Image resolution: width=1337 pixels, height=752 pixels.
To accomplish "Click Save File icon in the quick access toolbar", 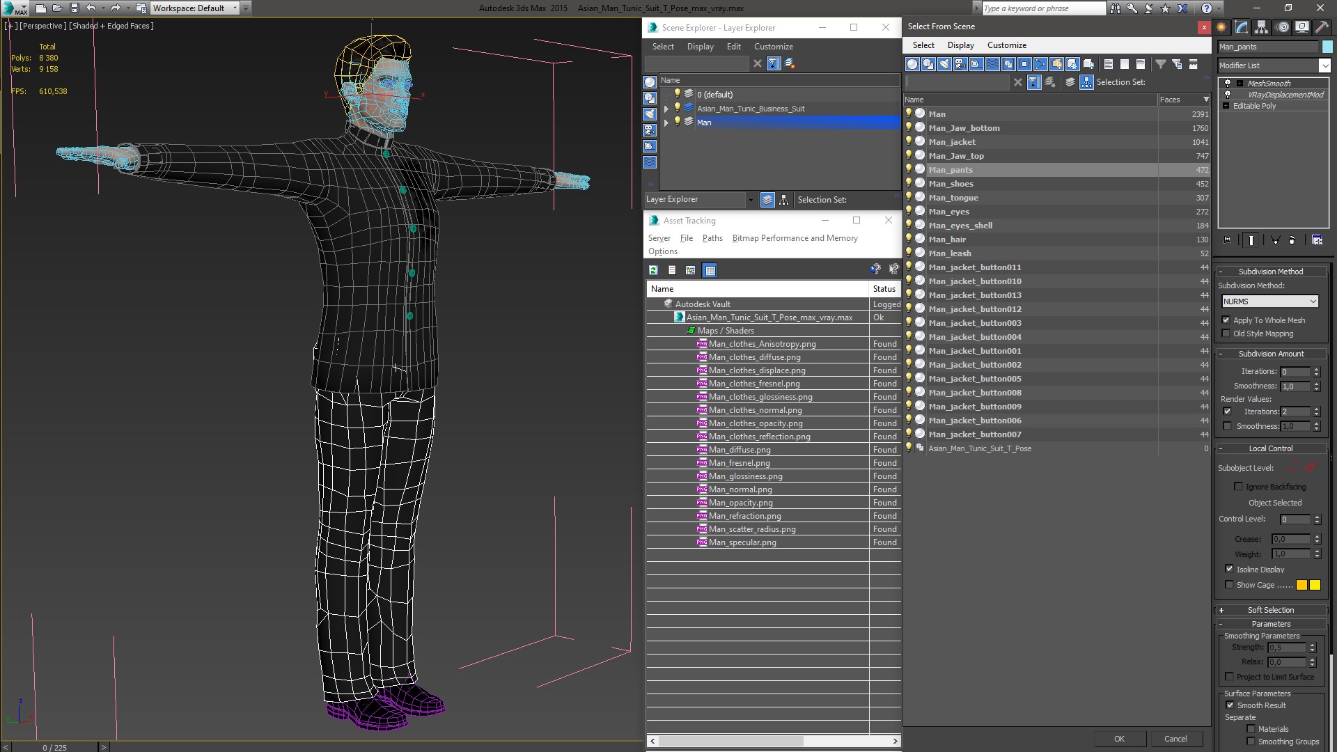I will (75, 8).
